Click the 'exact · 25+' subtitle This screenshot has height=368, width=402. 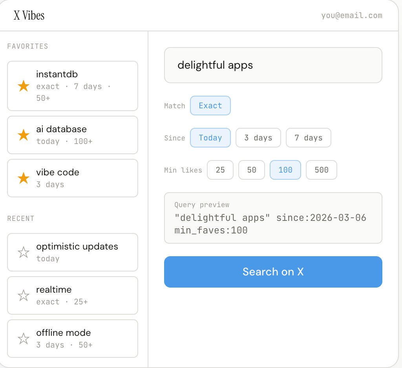[x=62, y=302]
